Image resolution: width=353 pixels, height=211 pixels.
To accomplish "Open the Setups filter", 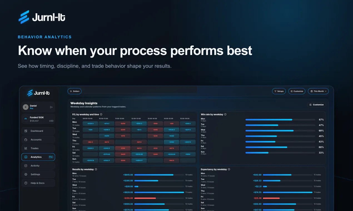I will coord(279,91).
